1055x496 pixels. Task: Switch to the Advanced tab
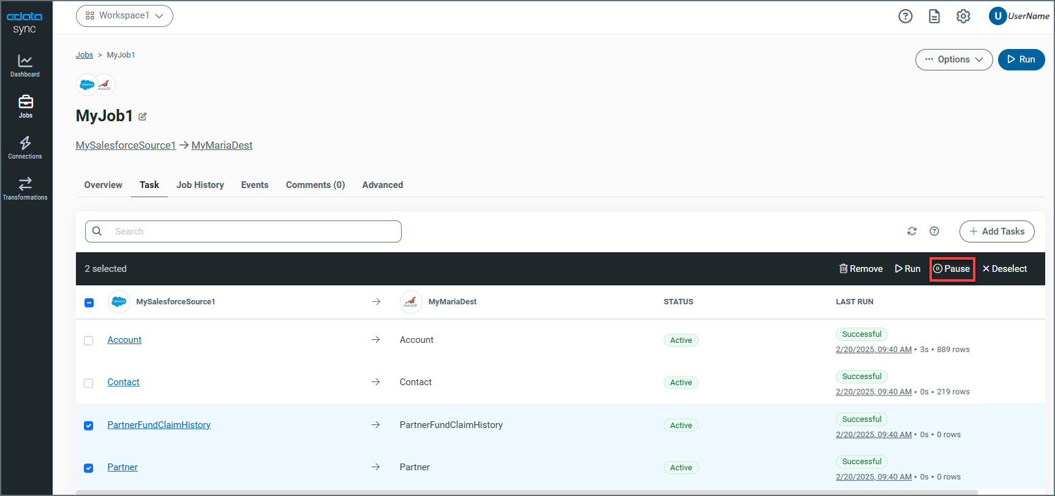382,185
